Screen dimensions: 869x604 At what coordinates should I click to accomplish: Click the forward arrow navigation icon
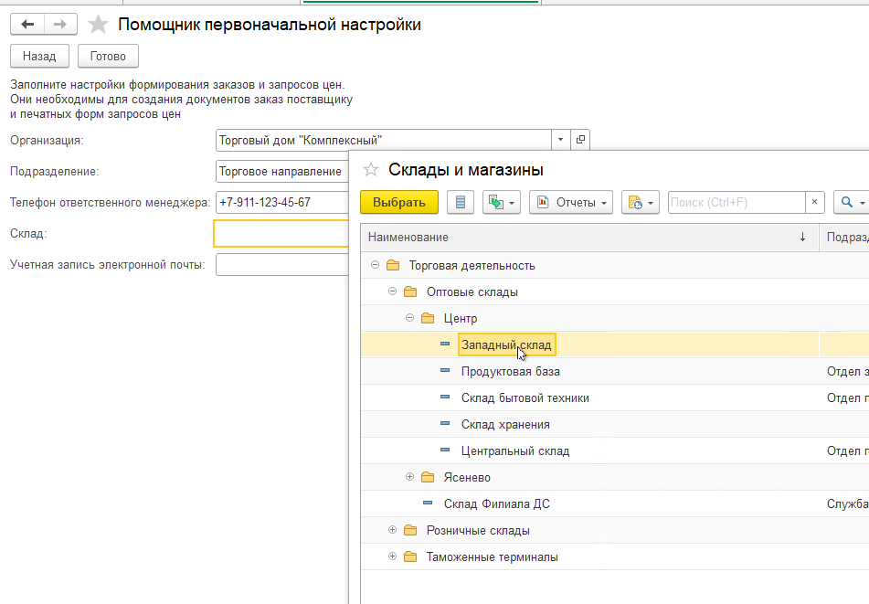pyautogui.click(x=60, y=25)
